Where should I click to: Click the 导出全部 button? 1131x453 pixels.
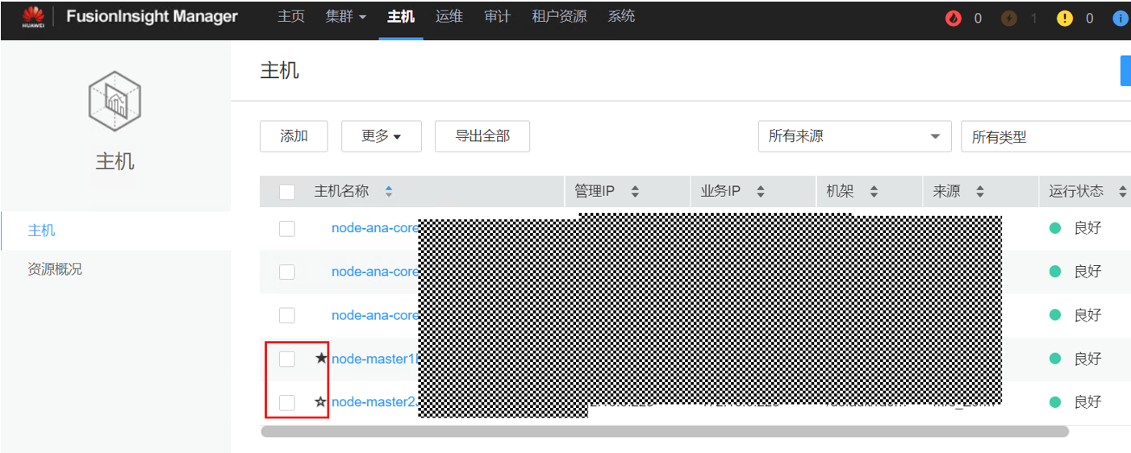(x=482, y=136)
